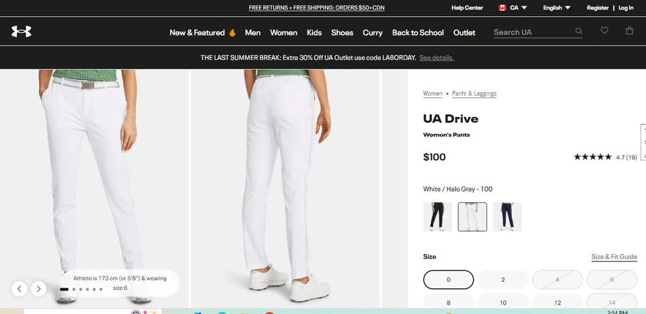
Task: Show next product image arrow
Action: [x=39, y=288]
